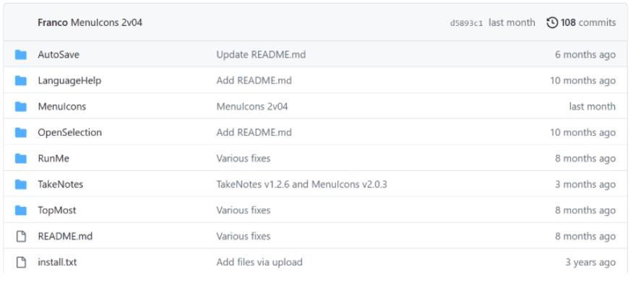This screenshot has width=633, height=290.
Task: View the 108 commits history
Action: click(x=587, y=22)
